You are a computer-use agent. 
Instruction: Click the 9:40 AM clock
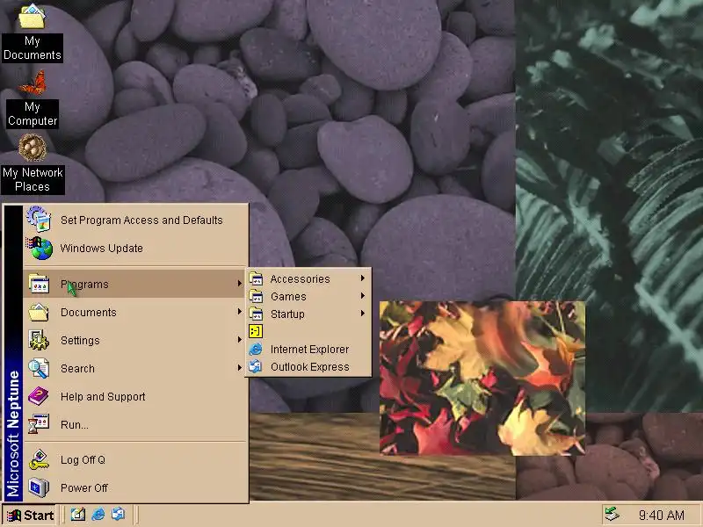[662, 516]
